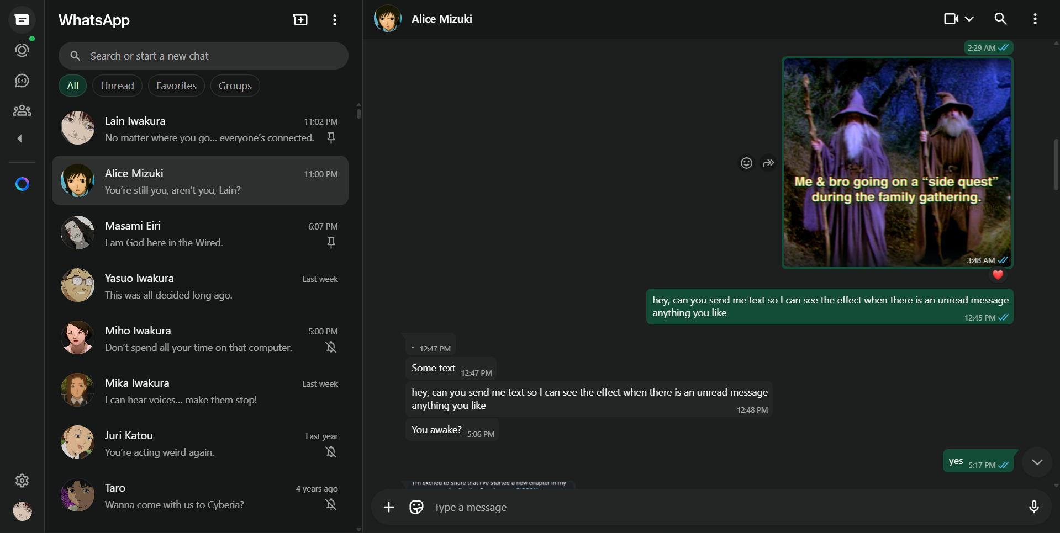Expand the call options dropdown arrow
Screen dimensions: 1060x533
(x=969, y=19)
